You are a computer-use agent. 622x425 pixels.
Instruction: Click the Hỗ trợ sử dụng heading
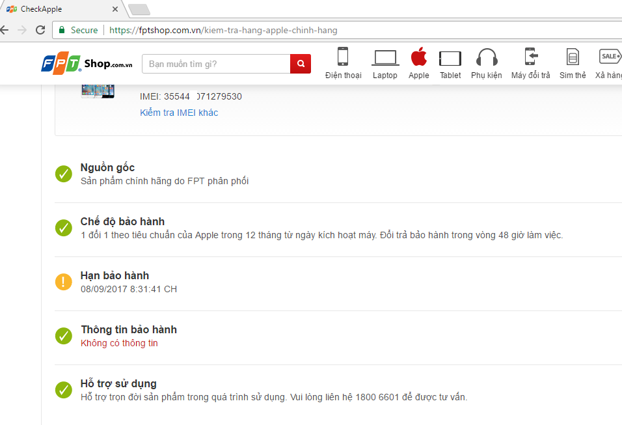pyautogui.click(x=118, y=383)
